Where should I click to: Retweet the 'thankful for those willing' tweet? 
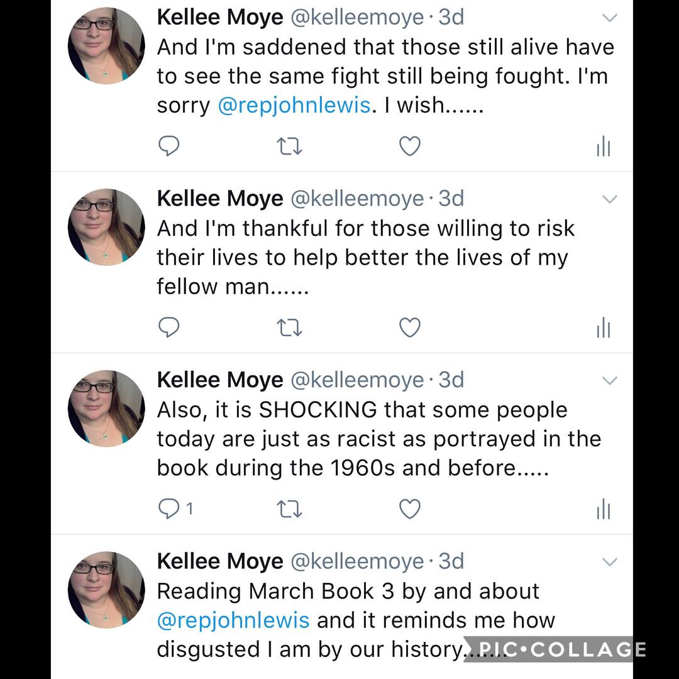tap(289, 328)
